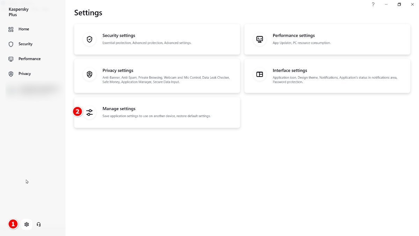This screenshot has width=419, height=236.
Task: Click the Kaspersky Plus app title
Action: [x=19, y=12]
